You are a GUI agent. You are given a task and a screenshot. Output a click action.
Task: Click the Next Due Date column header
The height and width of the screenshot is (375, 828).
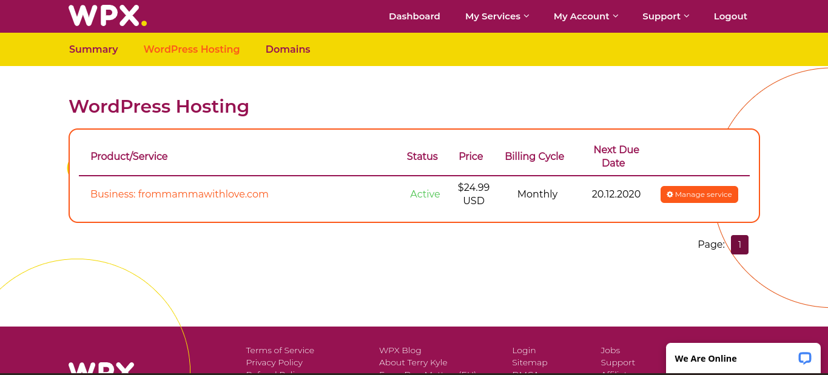tap(616, 156)
